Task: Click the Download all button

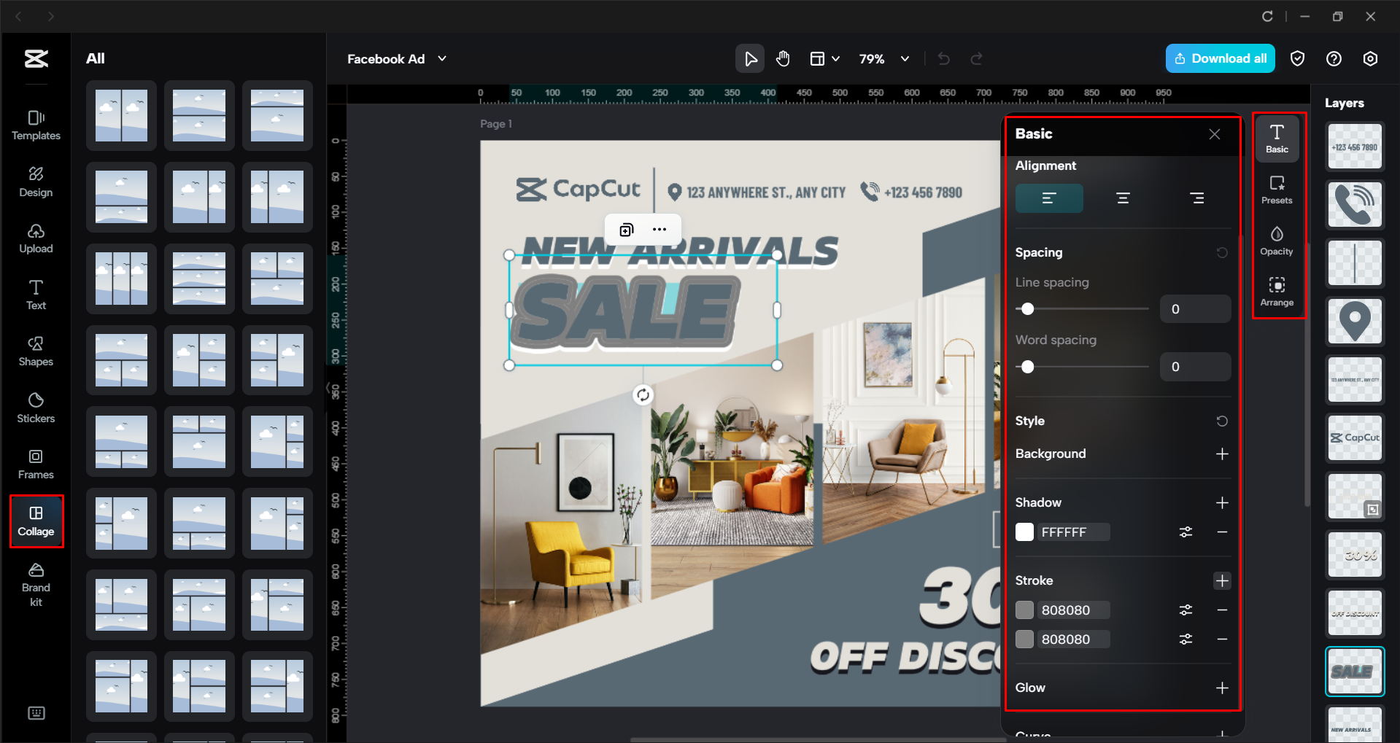Action: click(1219, 58)
